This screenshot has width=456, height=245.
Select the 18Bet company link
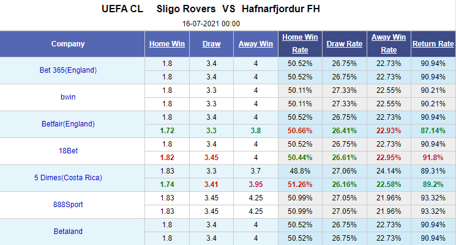68,151
